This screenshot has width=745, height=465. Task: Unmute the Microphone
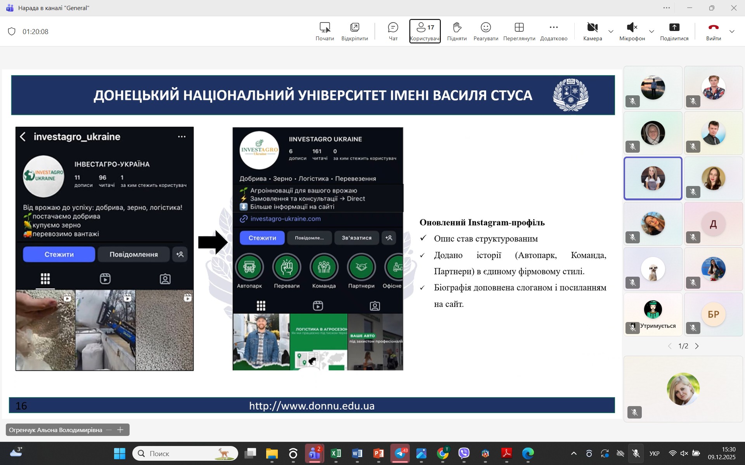click(x=632, y=31)
